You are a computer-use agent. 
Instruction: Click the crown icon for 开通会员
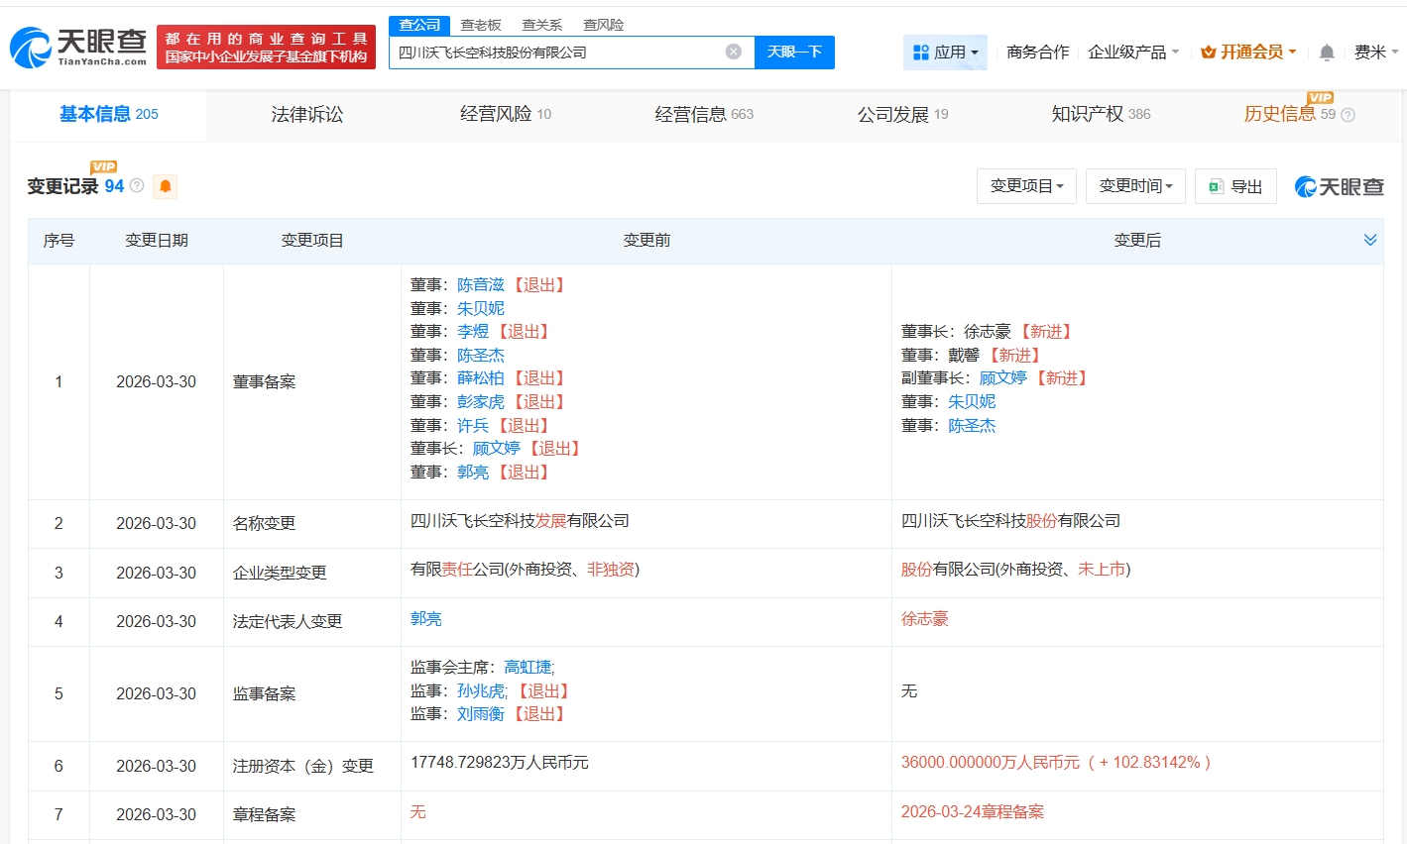coord(1208,53)
